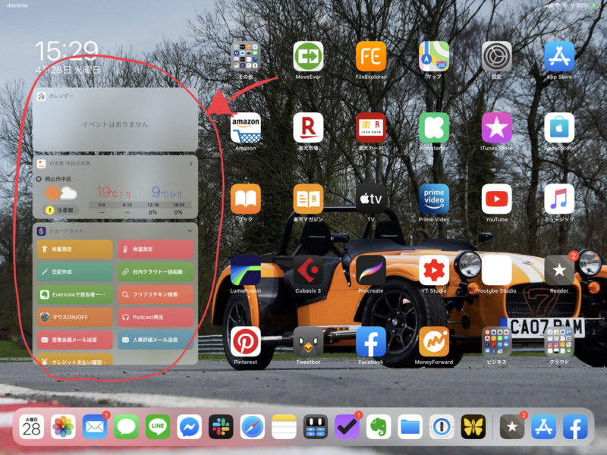The image size is (607, 455).
Task: Launch MoneyForward app
Action: tap(433, 342)
